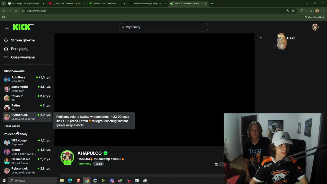Image resolution: width=327 pixels, height=184 pixels.
Task: Select the AHAPULCO Stream tab
Action: 189,4
